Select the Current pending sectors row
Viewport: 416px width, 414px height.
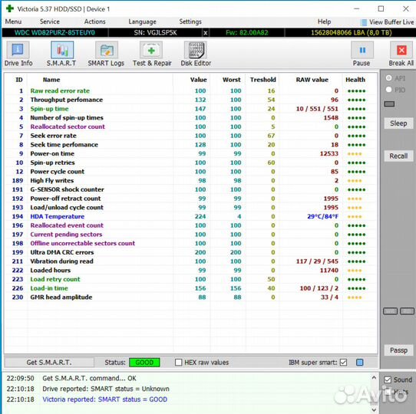click(190, 235)
